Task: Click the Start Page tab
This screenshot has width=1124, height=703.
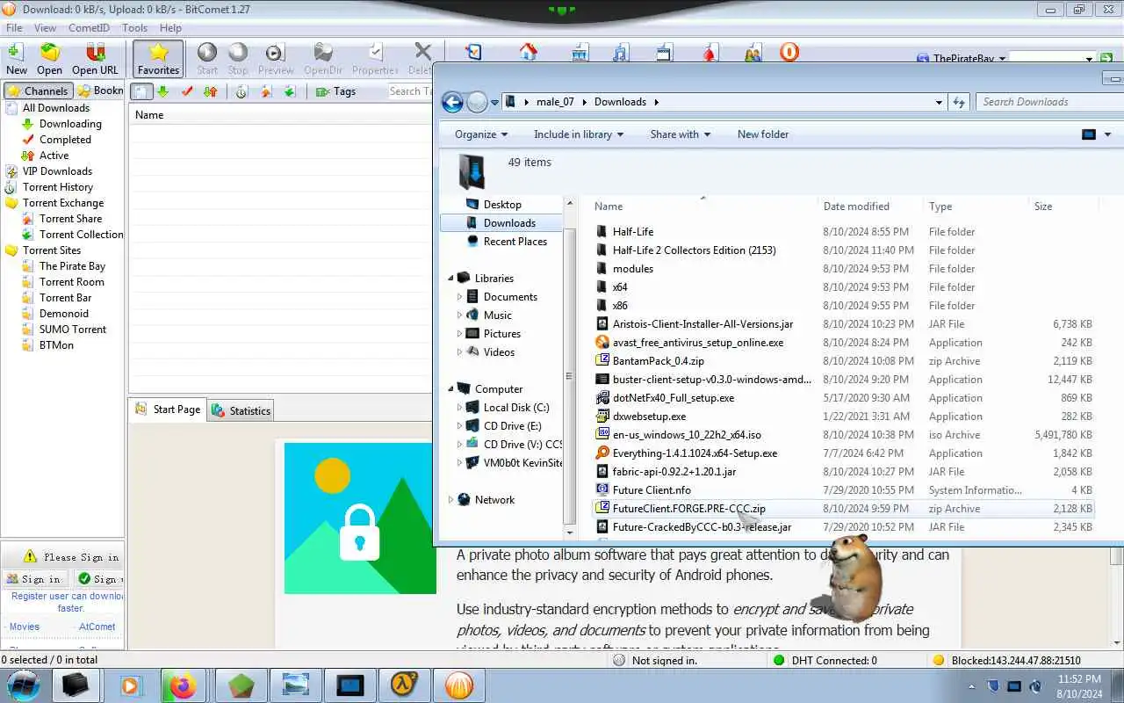Action: pyautogui.click(x=168, y=409)
